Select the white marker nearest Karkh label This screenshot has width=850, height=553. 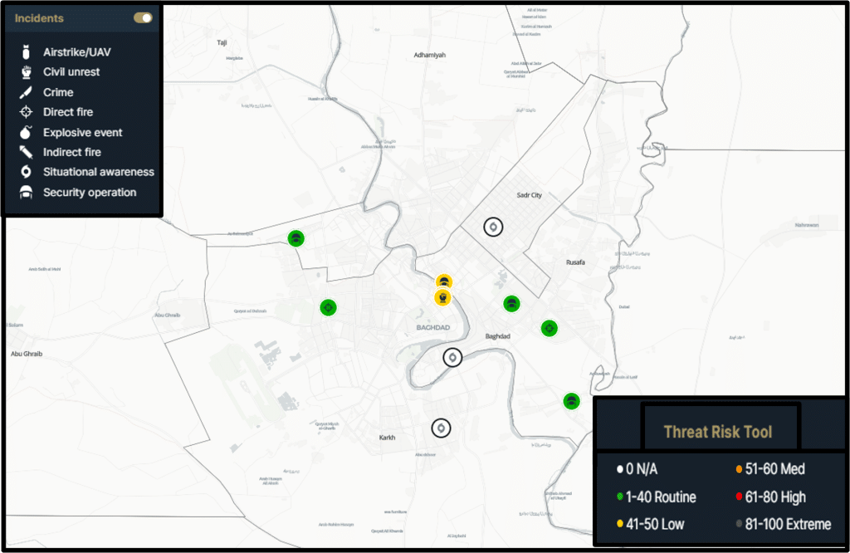[x=442, y=428]
